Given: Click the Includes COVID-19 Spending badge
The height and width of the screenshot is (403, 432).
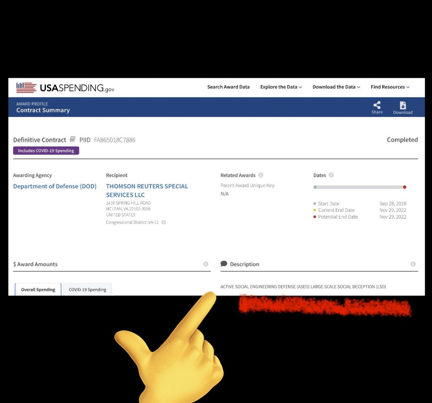Looking at the screenshot, I should click(46, 150).
